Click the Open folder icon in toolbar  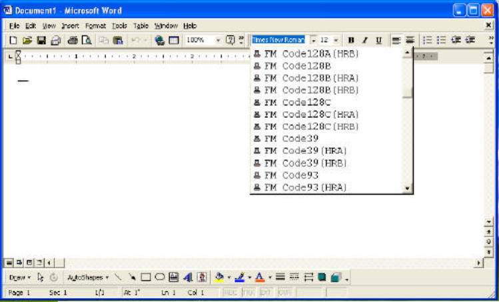point(27,41)
